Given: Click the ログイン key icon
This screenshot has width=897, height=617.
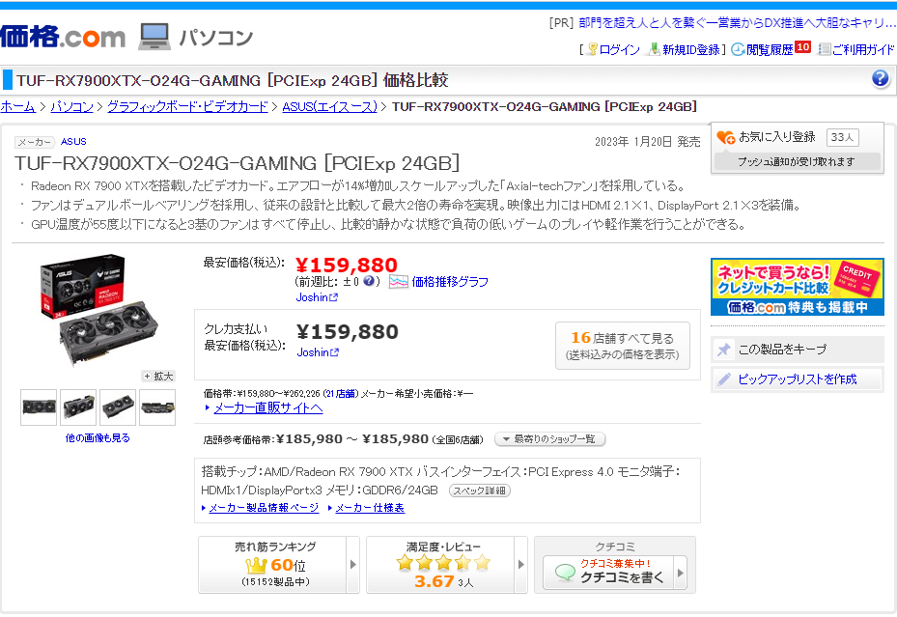Looking at the screenshot, I should pyautogui.click(x=593, y=50).
